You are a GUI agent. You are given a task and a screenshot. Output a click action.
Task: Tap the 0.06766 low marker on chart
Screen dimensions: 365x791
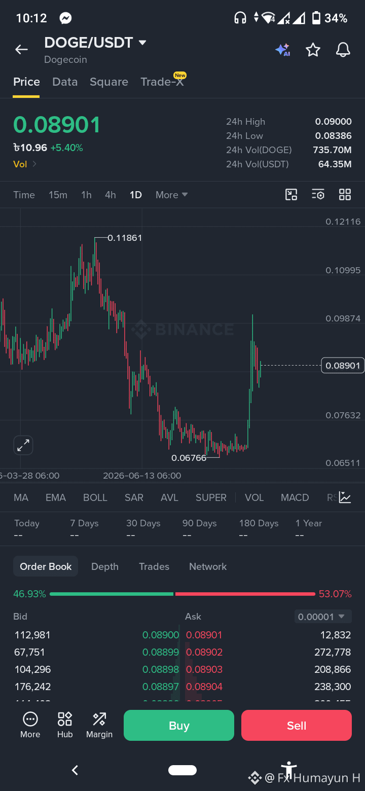click(189, 458)
